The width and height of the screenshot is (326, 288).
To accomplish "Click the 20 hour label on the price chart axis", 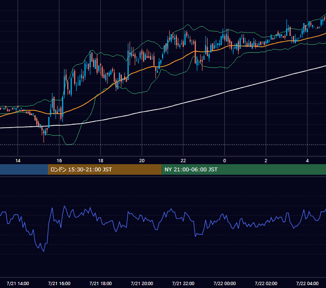I will [142, 161].
